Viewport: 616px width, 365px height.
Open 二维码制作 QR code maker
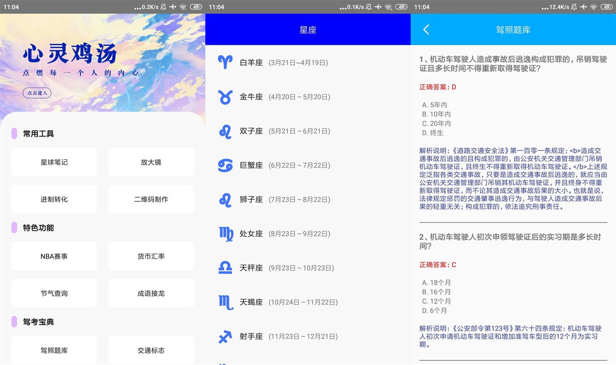(x=151, y=199)
